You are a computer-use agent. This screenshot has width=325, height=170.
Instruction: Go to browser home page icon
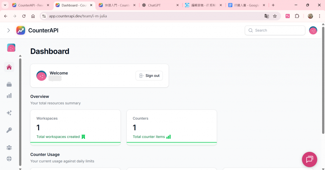pos(33,16)
